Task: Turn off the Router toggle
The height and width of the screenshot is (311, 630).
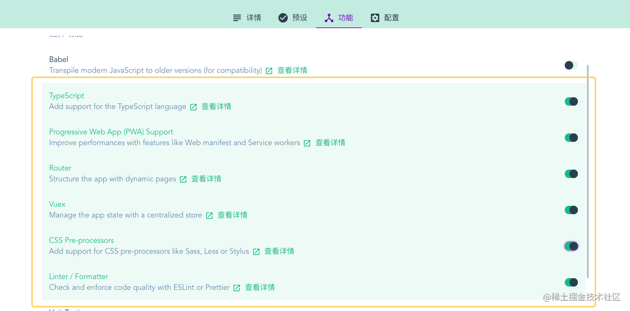Action: pos(571,174)
